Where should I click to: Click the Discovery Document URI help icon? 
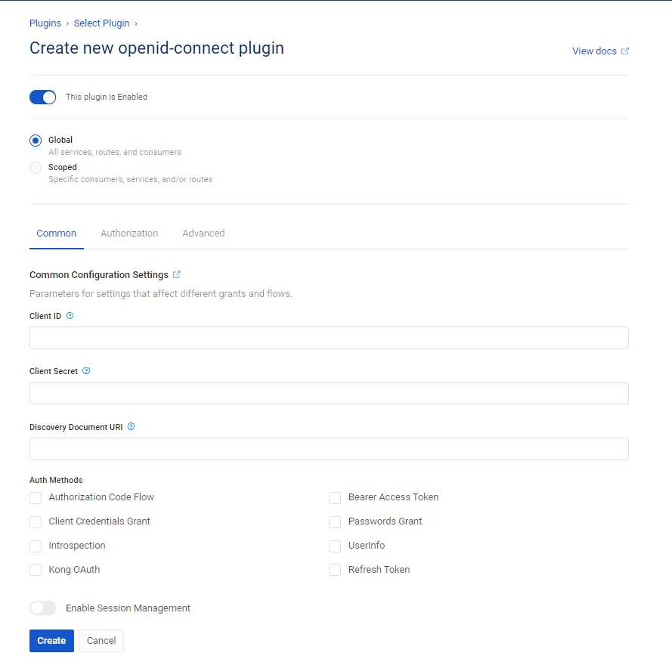click(x=131, y=427)
